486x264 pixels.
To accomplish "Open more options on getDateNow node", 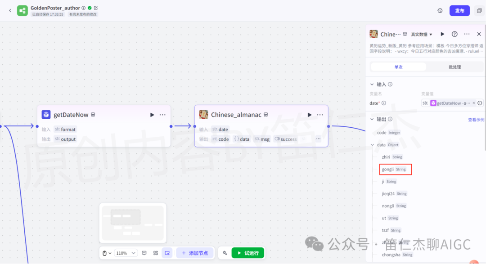I will click(162, 115).
